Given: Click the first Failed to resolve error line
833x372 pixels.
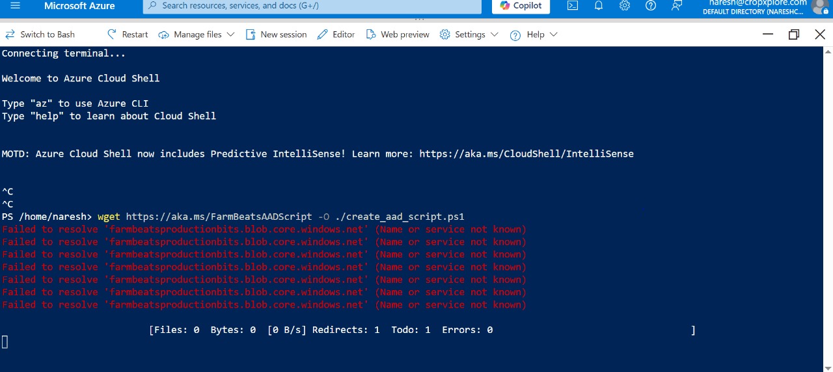Looking at the screenshot, I should (x=264, y=230).
